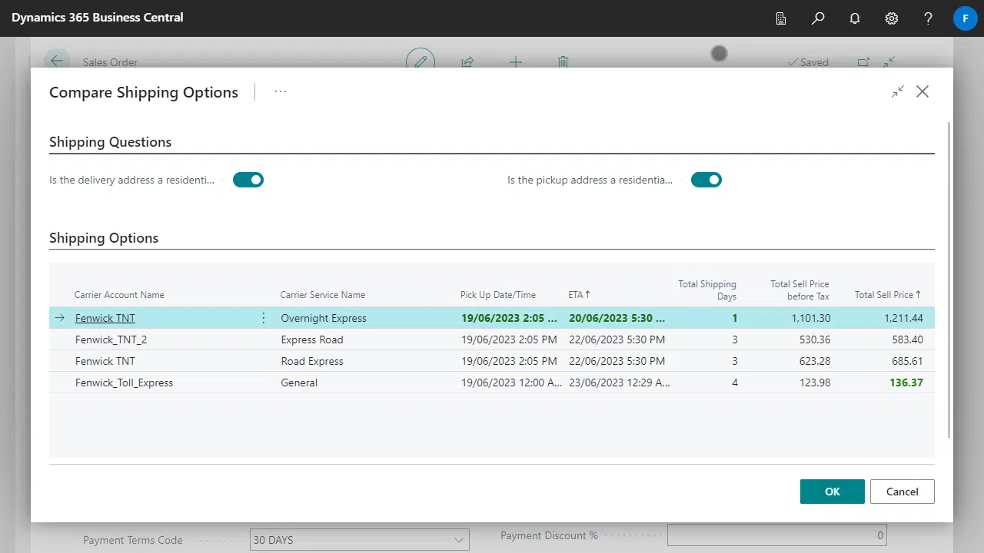This screenshot has width=984, height=553.
Task: Click the dialog expand/collapse arrows icon
Action: (x=898, y=92)
